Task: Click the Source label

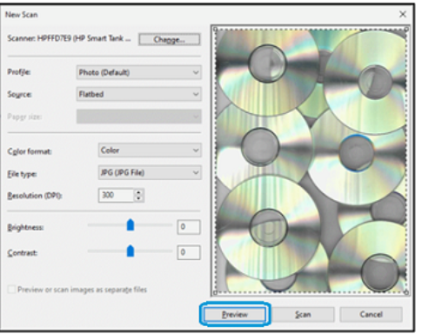Action: click(x=19, y=95)
